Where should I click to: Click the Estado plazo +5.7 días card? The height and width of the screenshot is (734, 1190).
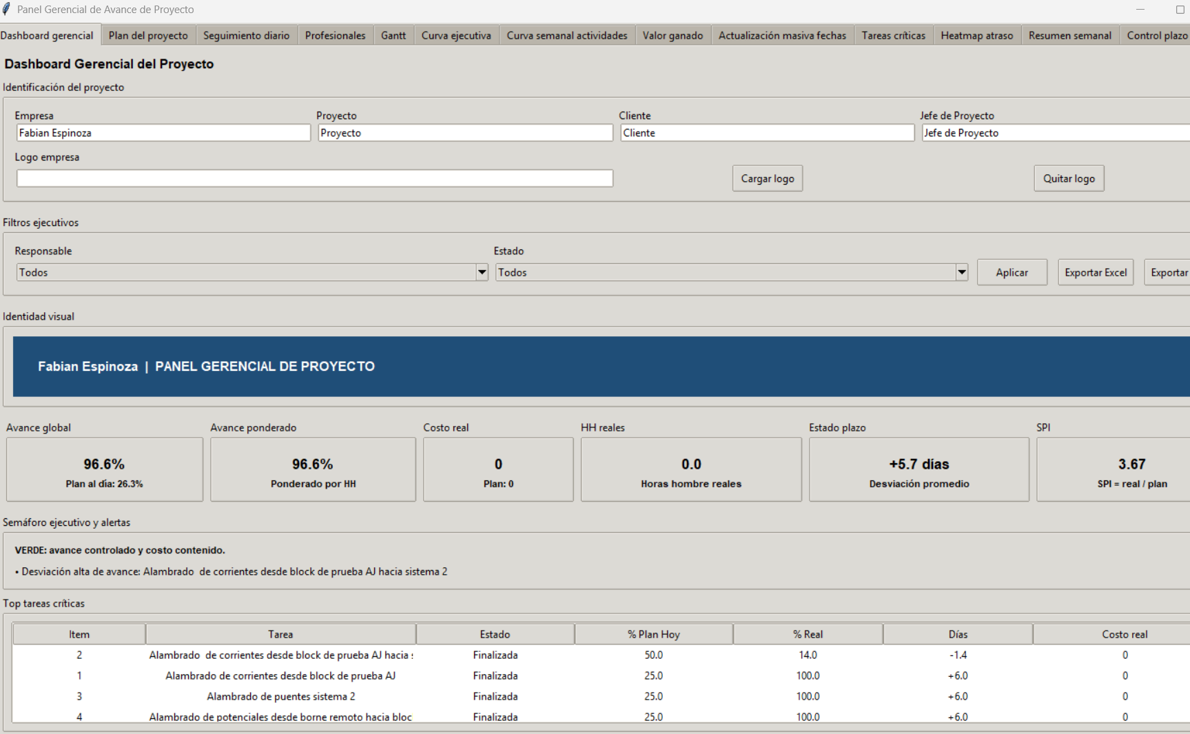(x=919, y=469)
